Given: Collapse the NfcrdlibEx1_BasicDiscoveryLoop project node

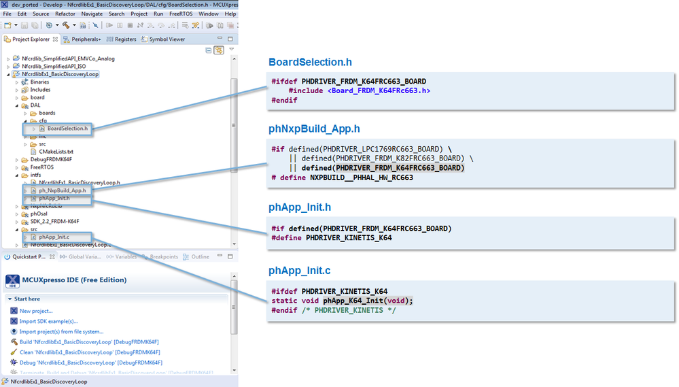Looking at the screenshot, I should click(8, 75).
